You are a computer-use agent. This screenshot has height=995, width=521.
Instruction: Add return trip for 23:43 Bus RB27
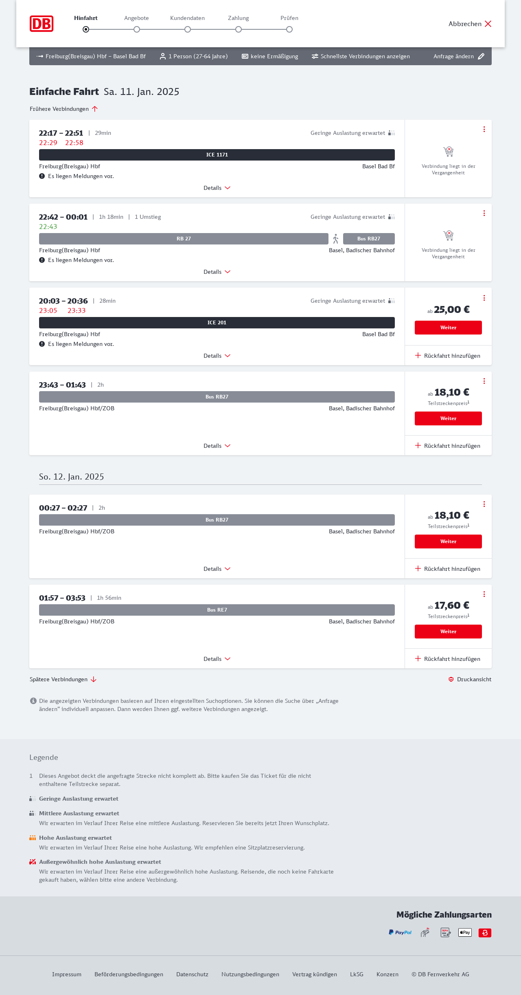coord(448,446)
